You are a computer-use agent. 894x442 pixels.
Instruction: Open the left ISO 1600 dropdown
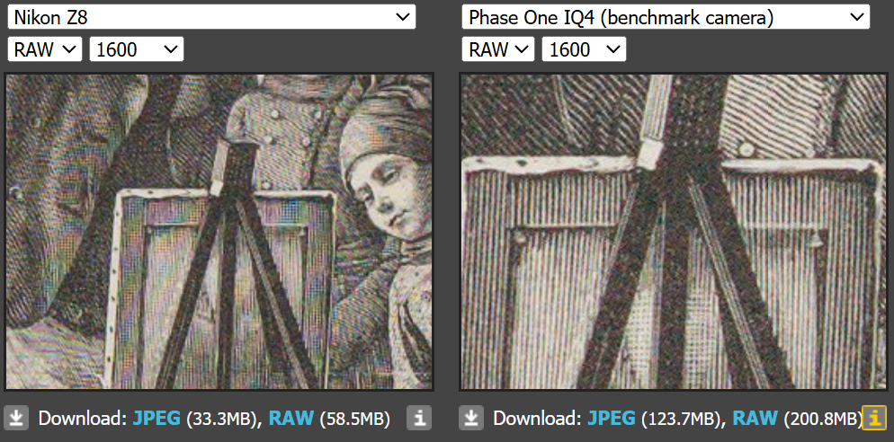(x=137, y=49)
